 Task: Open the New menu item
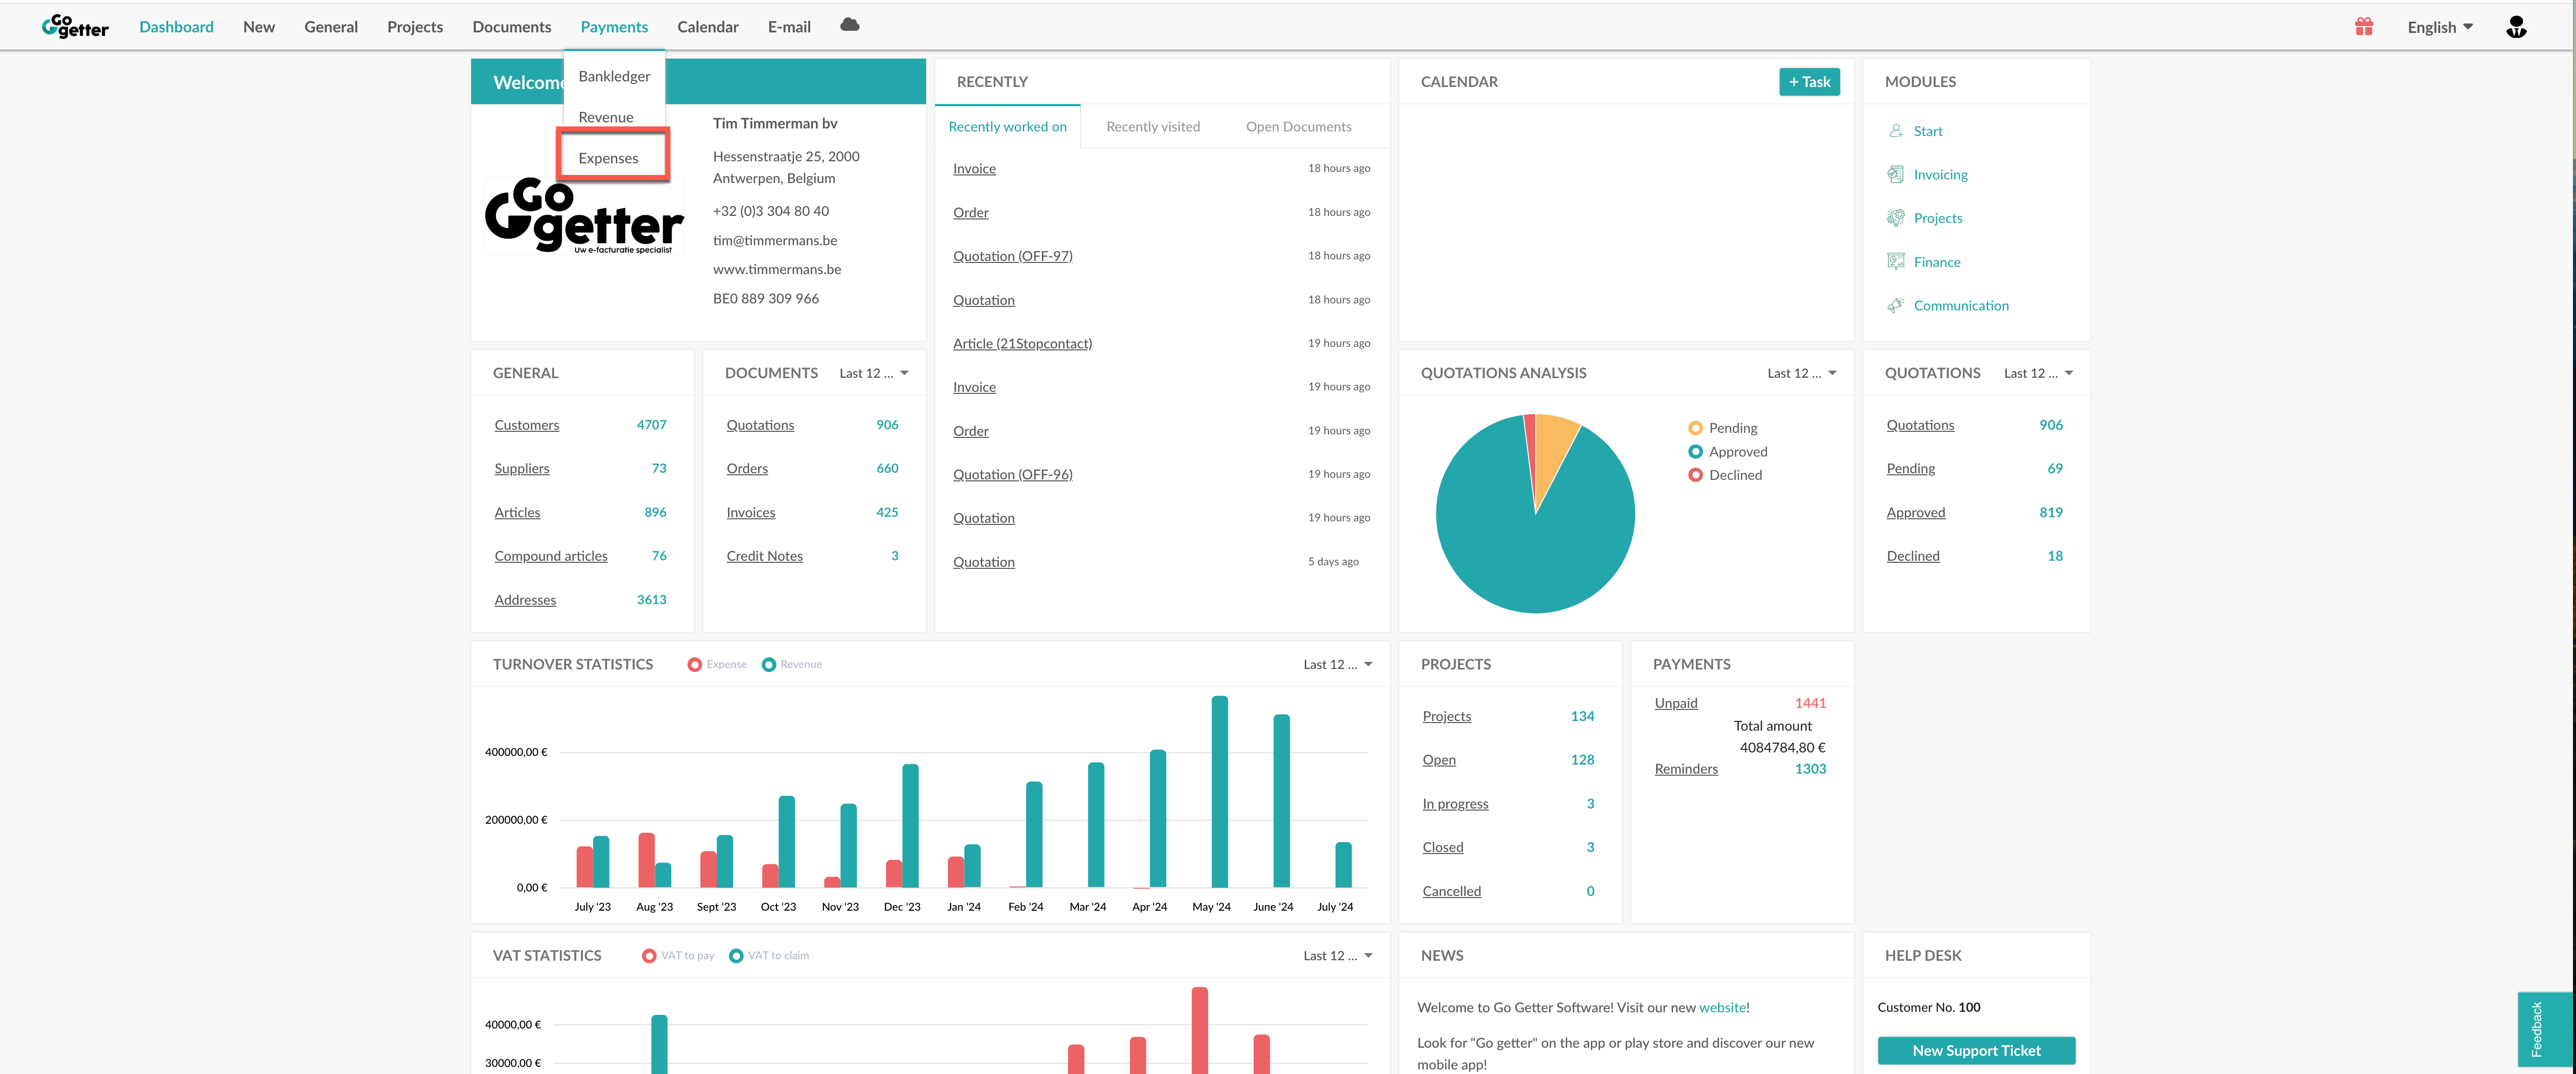[x=259, y=27]
